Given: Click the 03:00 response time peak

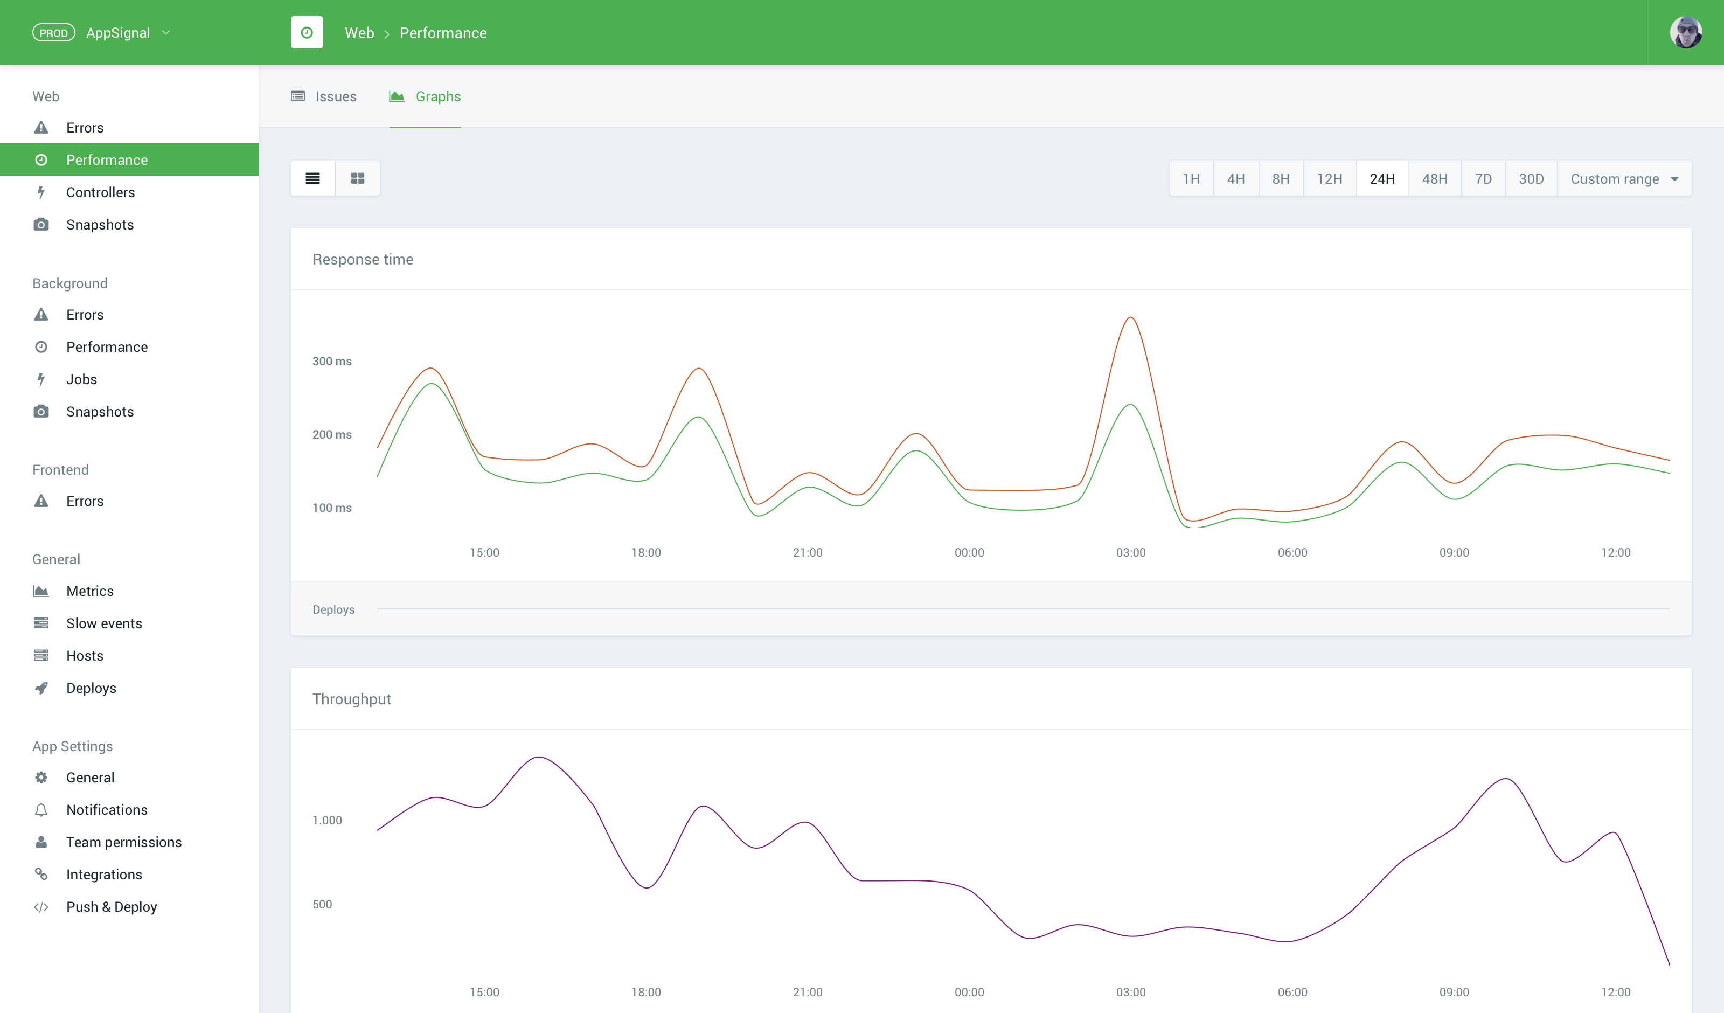Looking at the screenshot, I should (1130, 317).
